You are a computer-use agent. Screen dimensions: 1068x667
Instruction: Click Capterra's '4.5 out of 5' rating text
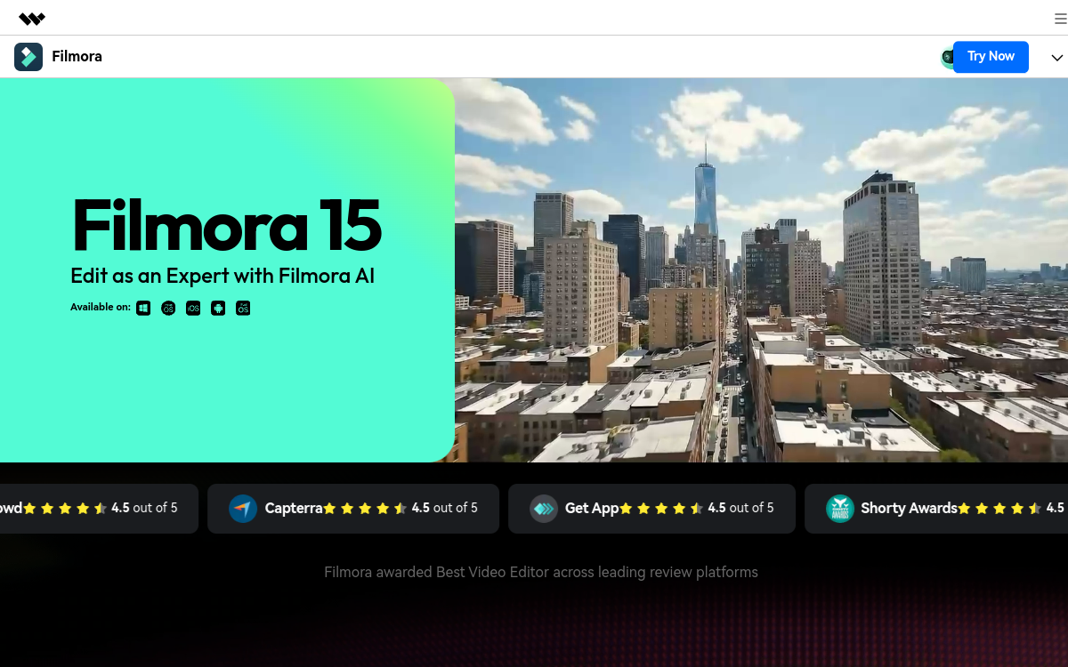point(444,508)
